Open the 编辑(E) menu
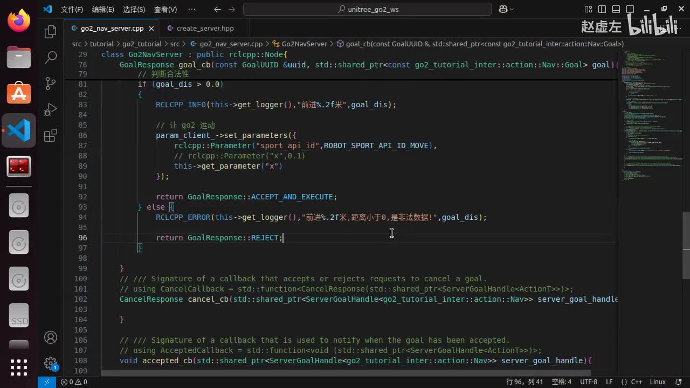Image resolution: width=690 pixels, height=388 pixels. coord(103,9)
